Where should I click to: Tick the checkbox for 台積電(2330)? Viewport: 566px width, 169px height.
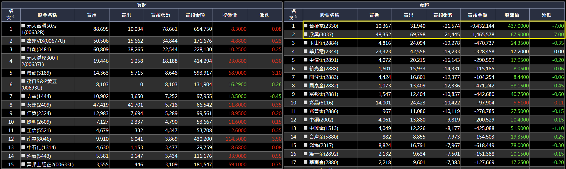pos(306,26)
